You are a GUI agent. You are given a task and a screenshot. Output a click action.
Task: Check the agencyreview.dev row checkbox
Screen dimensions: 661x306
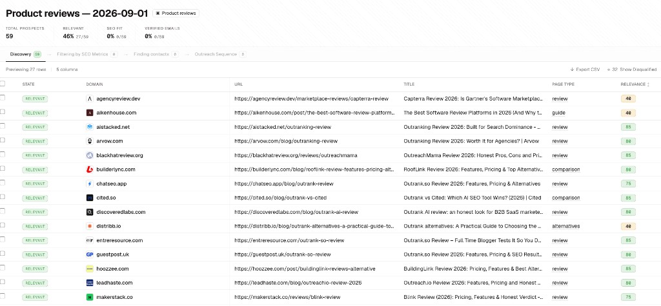3,98
